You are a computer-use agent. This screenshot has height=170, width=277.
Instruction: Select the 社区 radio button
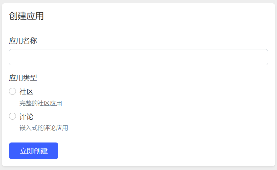(12, 91)
